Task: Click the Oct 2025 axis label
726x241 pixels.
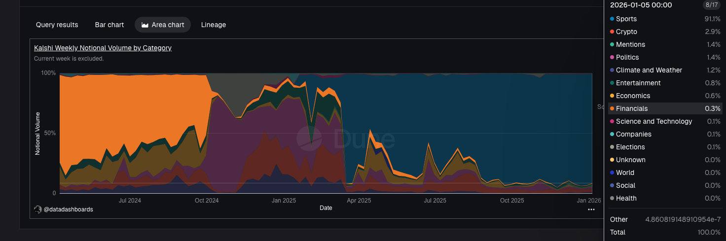Action: (x=512, y=201)
